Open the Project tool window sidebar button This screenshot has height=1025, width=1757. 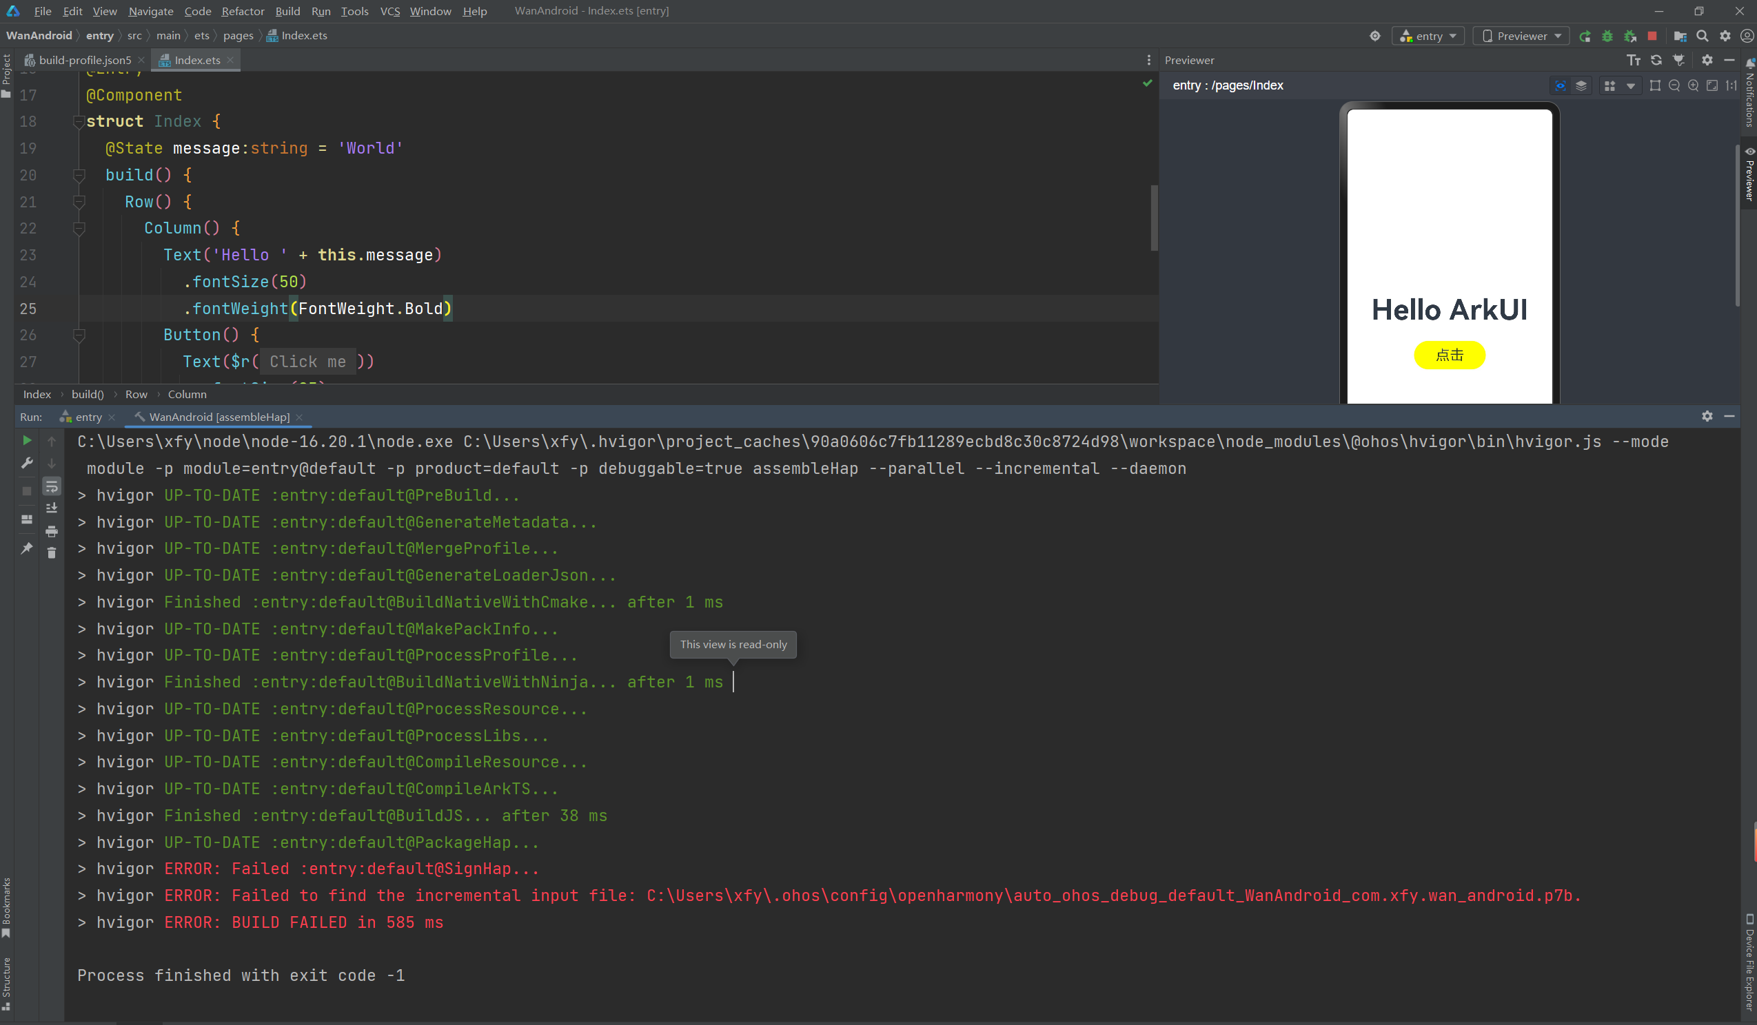[x=6, y=75]
